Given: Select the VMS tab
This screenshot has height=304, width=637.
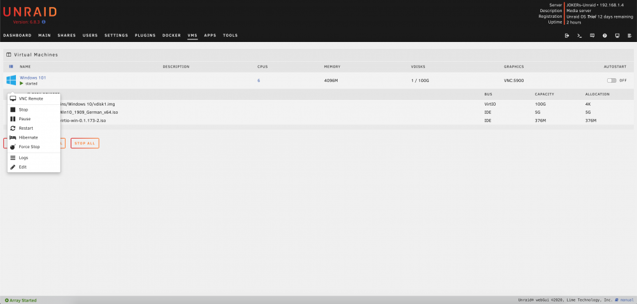Looking at the screenshot, I should 192,36.
